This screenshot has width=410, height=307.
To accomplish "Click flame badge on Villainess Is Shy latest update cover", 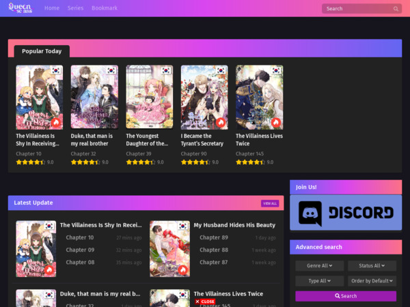I will (49, 269).
